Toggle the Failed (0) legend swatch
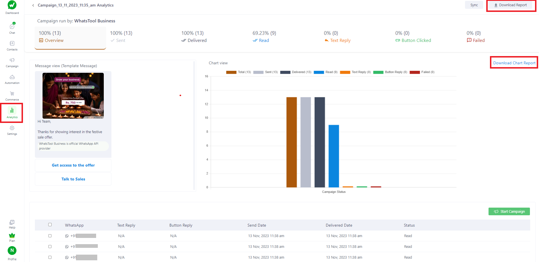 pos(415,72)
